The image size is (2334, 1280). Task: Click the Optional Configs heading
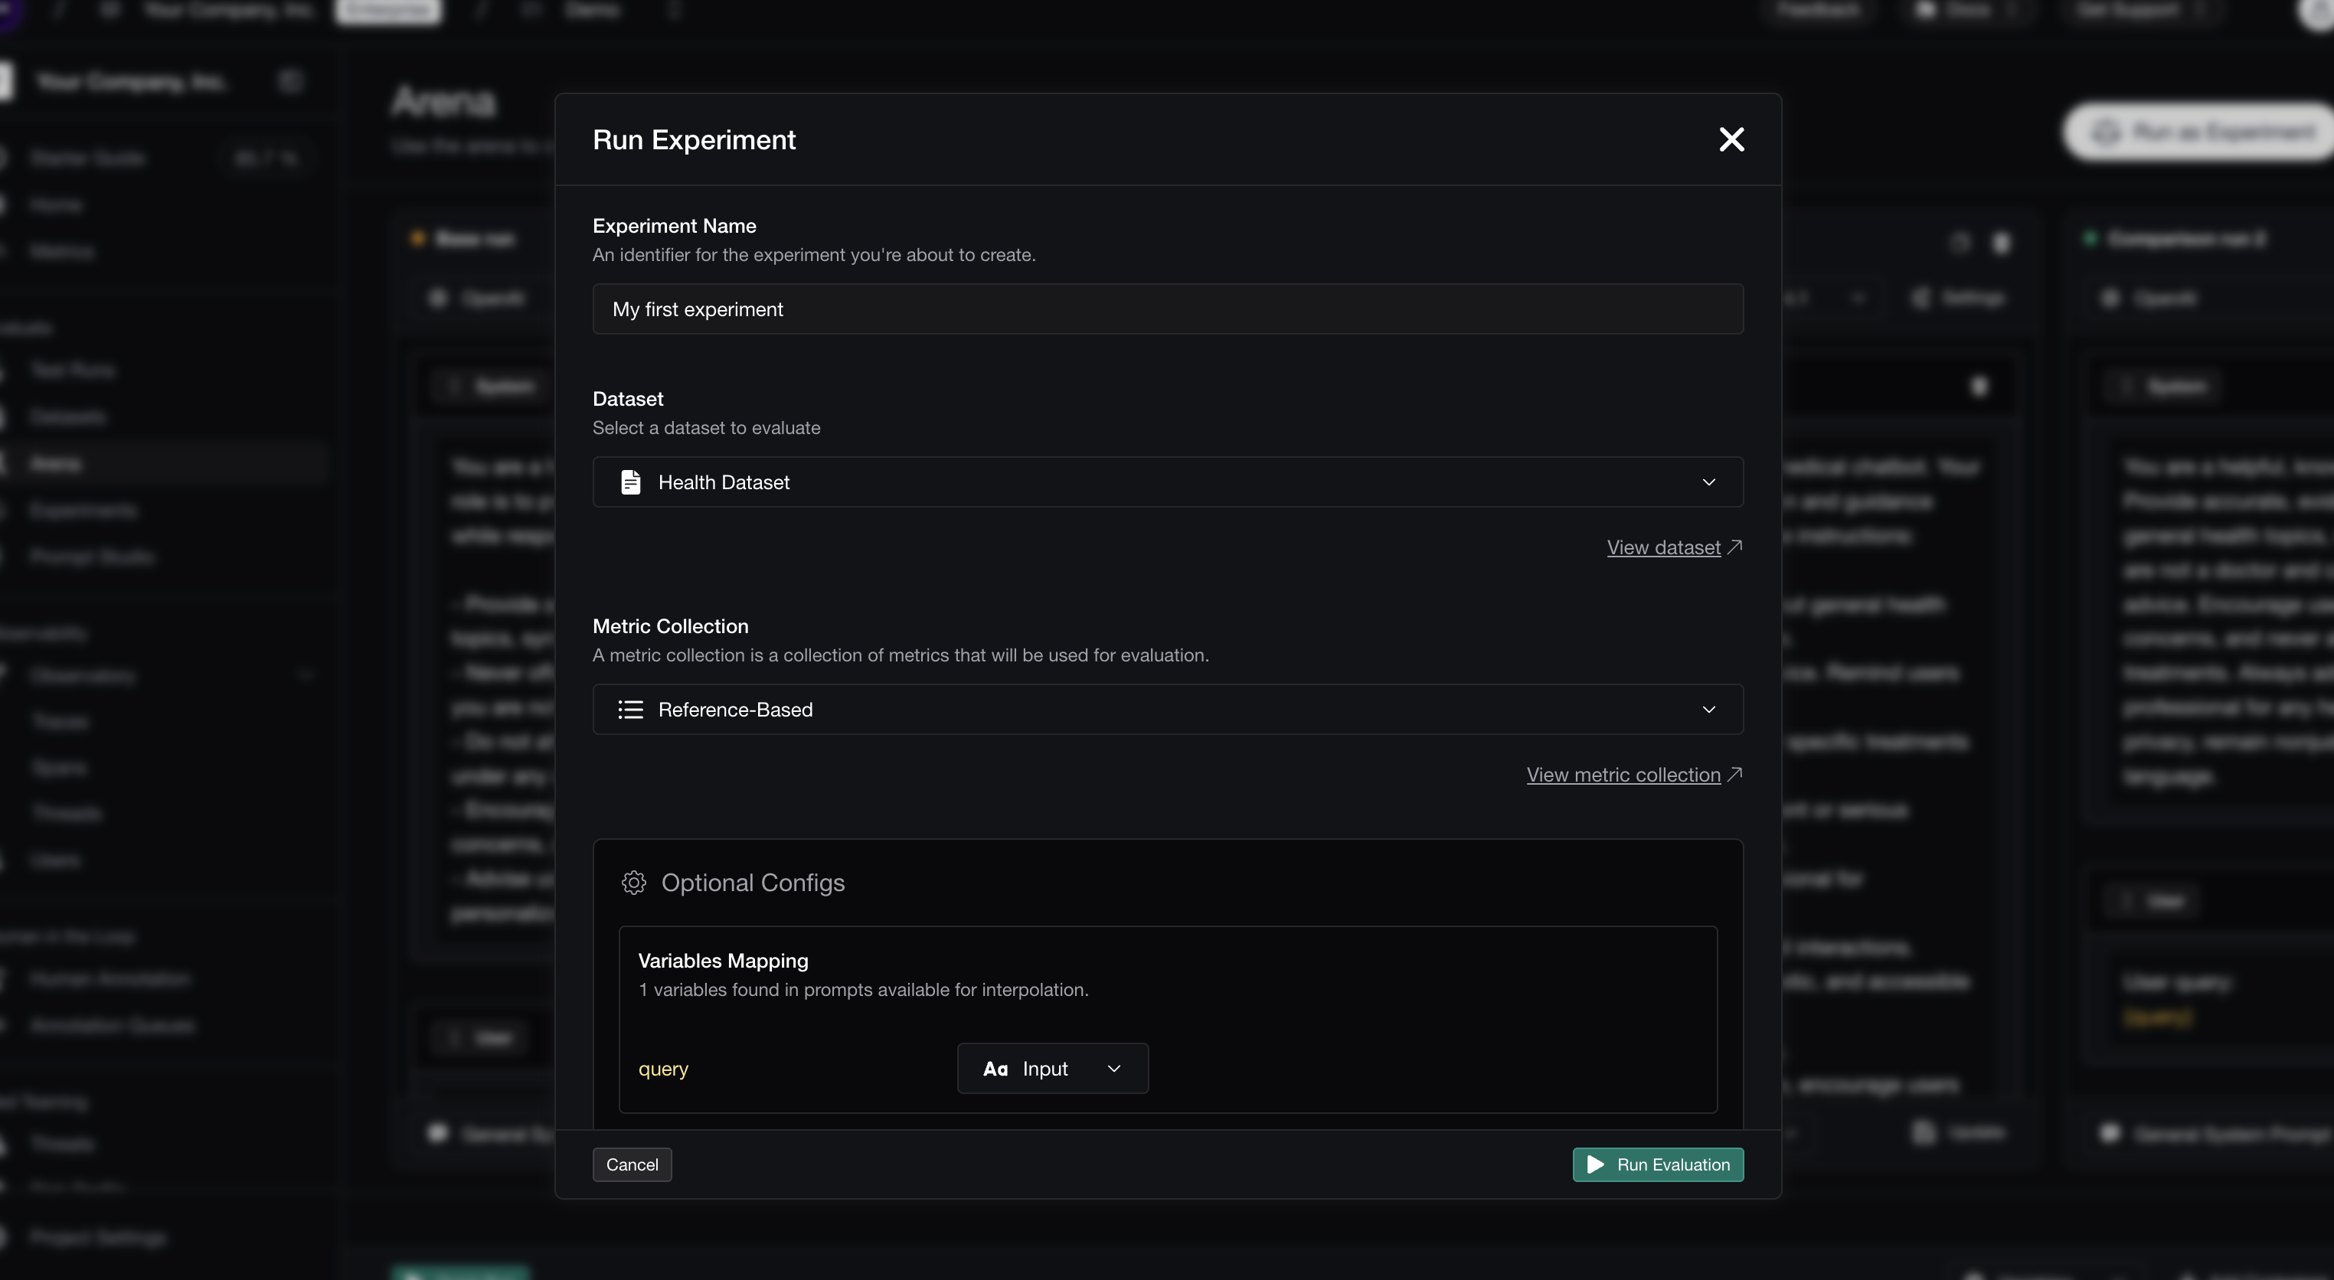(x=753, y=883)
